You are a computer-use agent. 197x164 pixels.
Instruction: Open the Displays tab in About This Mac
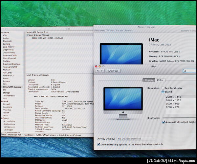110,30
